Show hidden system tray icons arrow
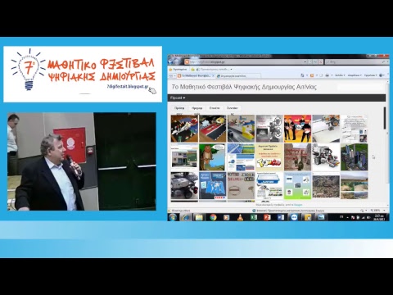This screenshot has height=295, width=393. 347,218
